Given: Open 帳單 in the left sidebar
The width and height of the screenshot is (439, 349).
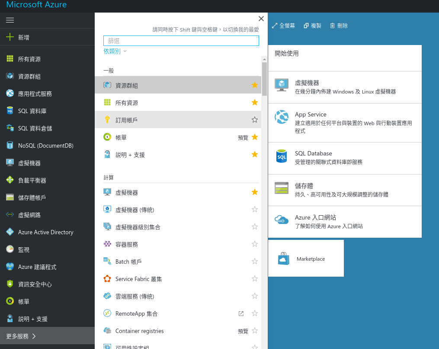Looking at the screenshot, I should click(x=47, y=302).
